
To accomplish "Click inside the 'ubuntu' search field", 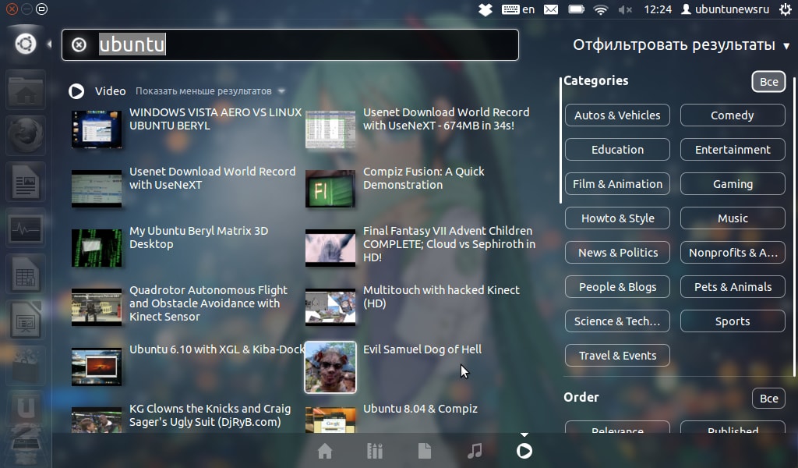I will (x=290, y=44).
